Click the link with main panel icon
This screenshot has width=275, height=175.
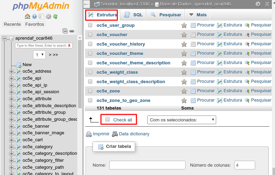[72, 31]
